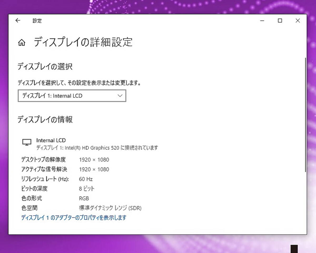Select the ディスプレイの選択 section heading
This screenshot has height=253, width=316.
point(45,67)
